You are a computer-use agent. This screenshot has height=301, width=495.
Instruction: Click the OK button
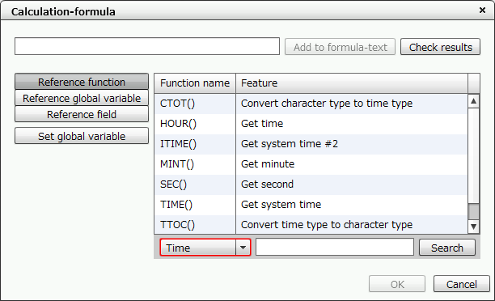(397, 284)
